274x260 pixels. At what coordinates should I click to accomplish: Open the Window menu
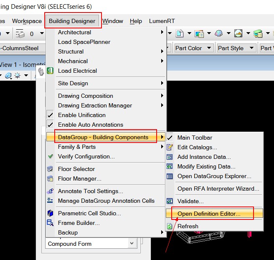tap(113, 21)
